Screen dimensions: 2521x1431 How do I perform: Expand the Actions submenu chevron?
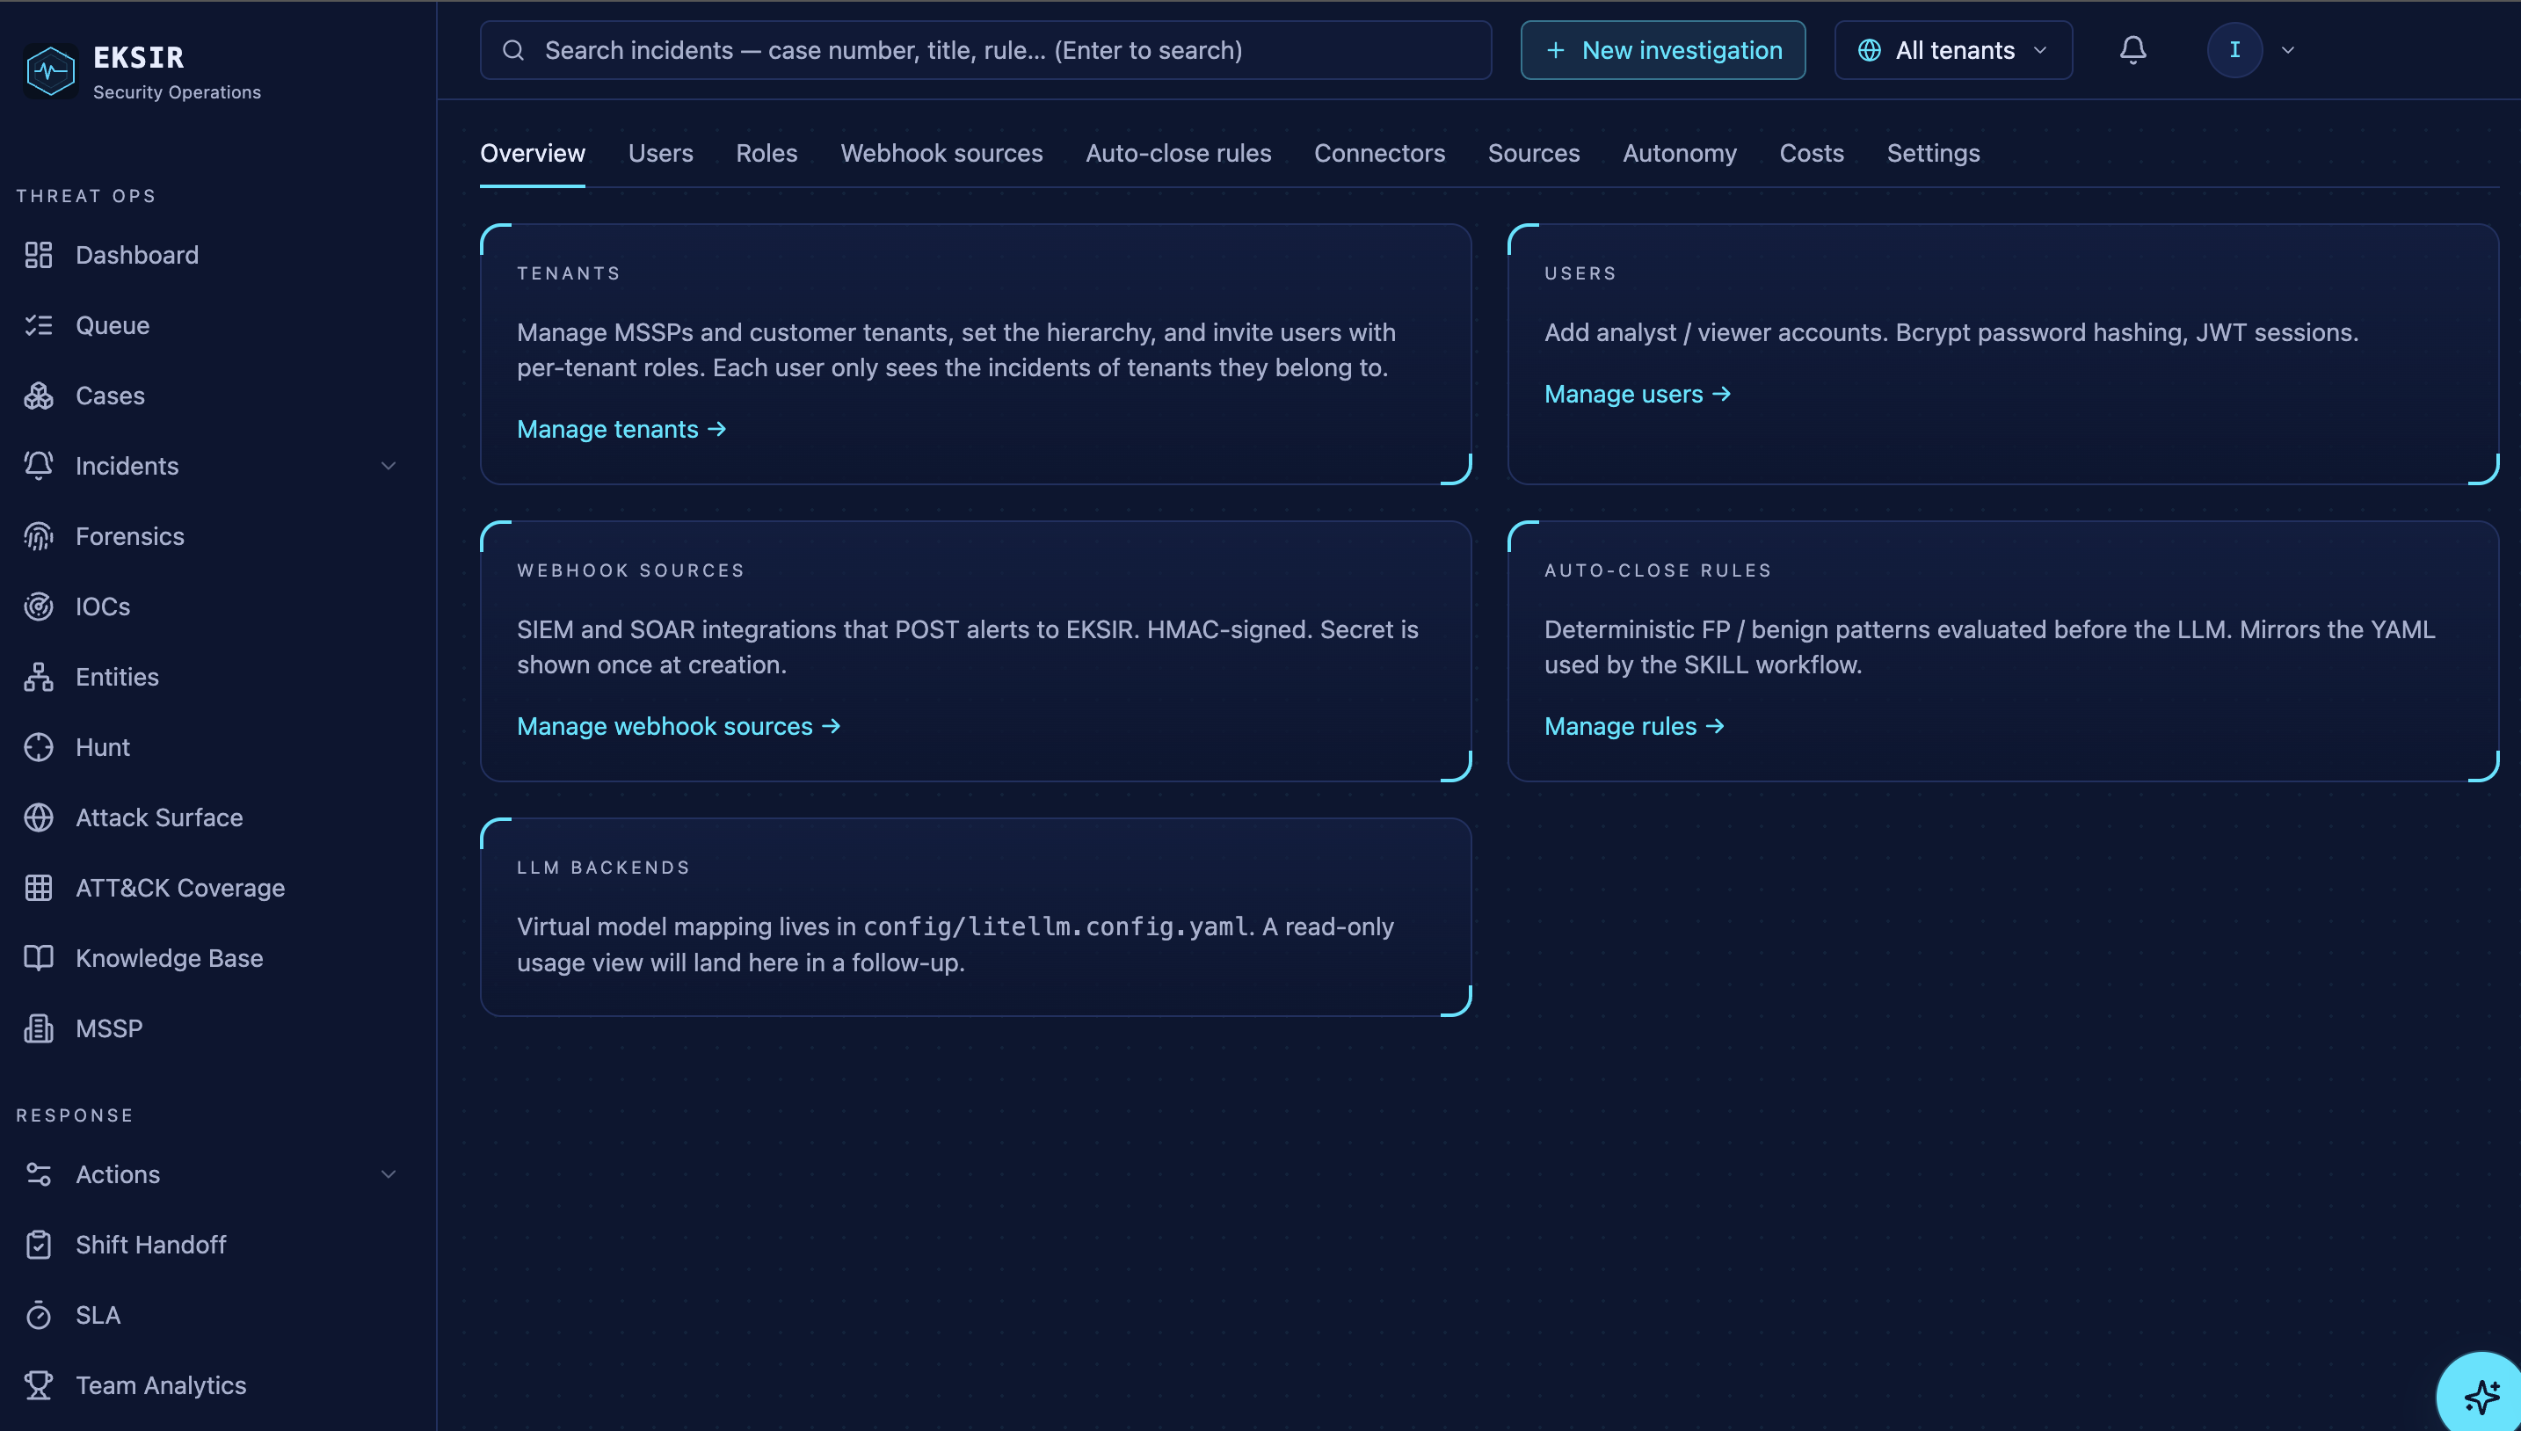(389, 1174)
